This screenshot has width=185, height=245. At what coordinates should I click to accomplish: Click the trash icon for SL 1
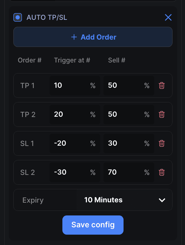162,143
